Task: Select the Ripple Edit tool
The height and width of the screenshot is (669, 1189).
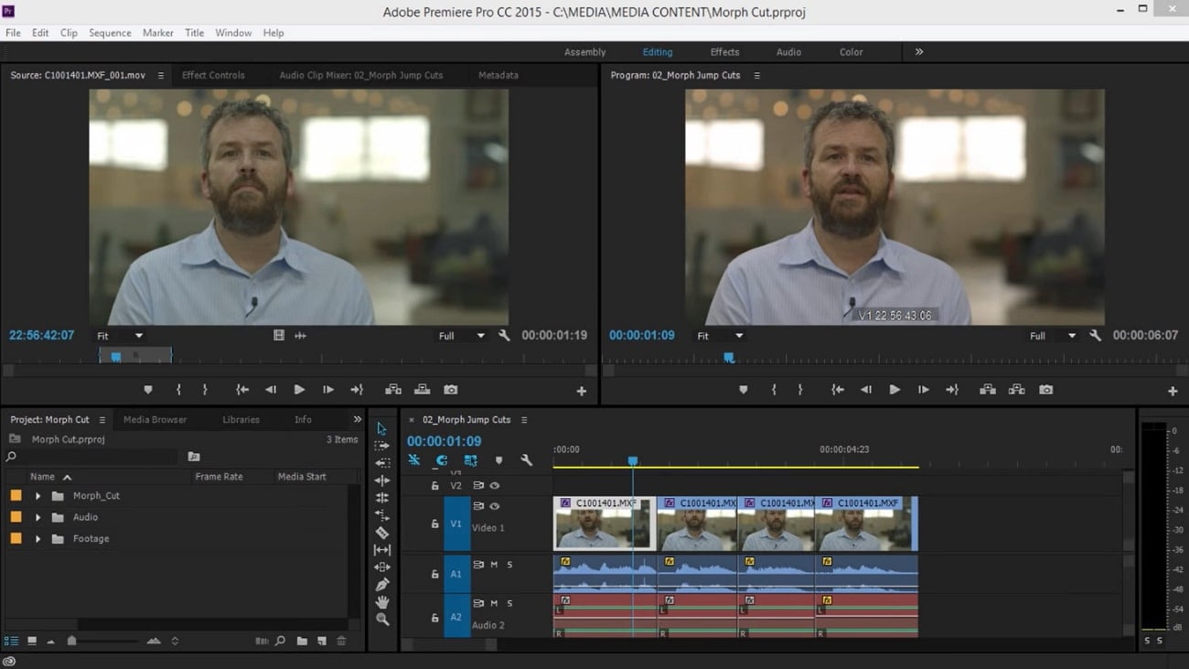Action: click(382, 480)
